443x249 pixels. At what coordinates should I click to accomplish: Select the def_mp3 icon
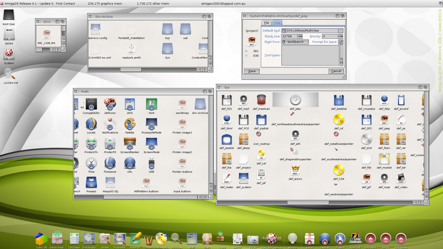243,100
